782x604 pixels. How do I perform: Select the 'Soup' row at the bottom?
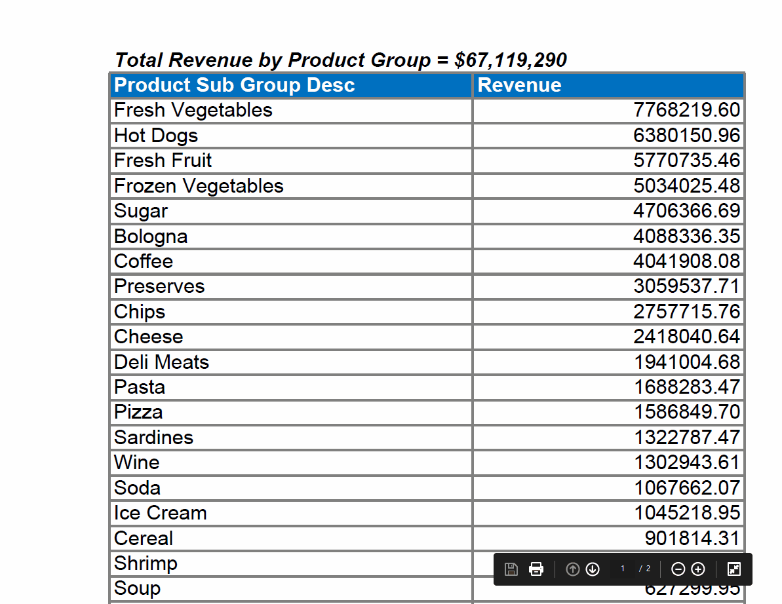point(138,588)
